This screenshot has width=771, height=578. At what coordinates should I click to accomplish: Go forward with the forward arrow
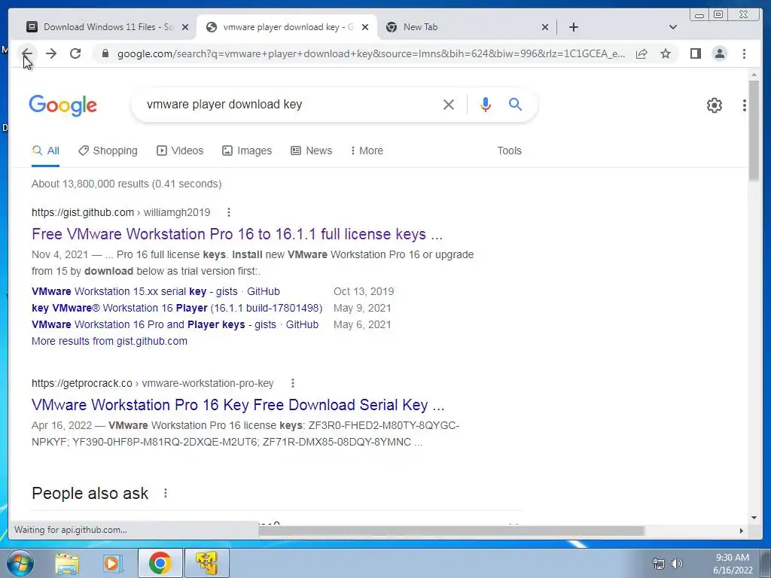point(51,53)
